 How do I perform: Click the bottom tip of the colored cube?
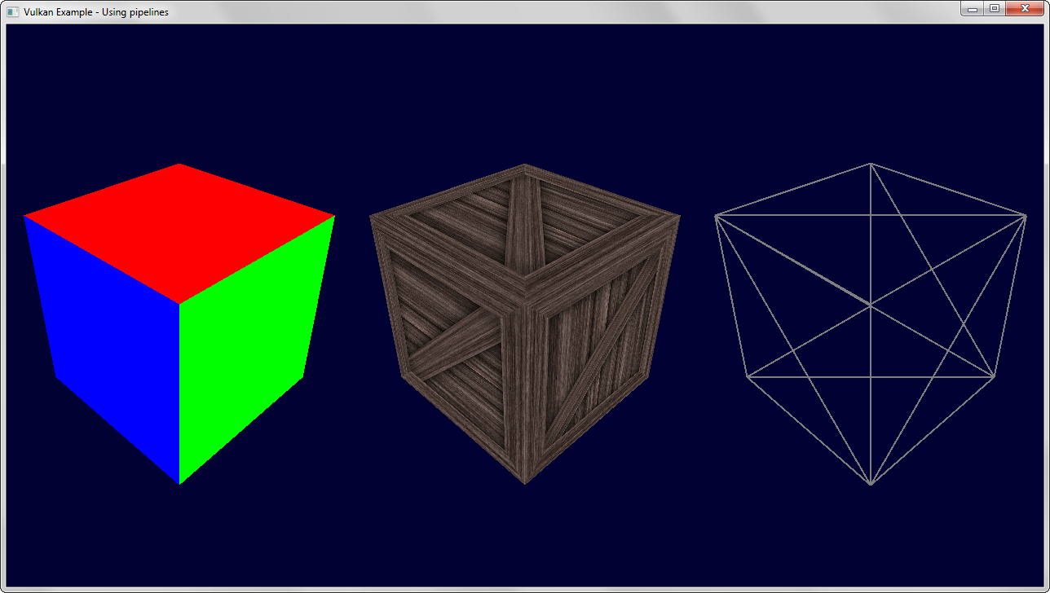tap(179, 483)
